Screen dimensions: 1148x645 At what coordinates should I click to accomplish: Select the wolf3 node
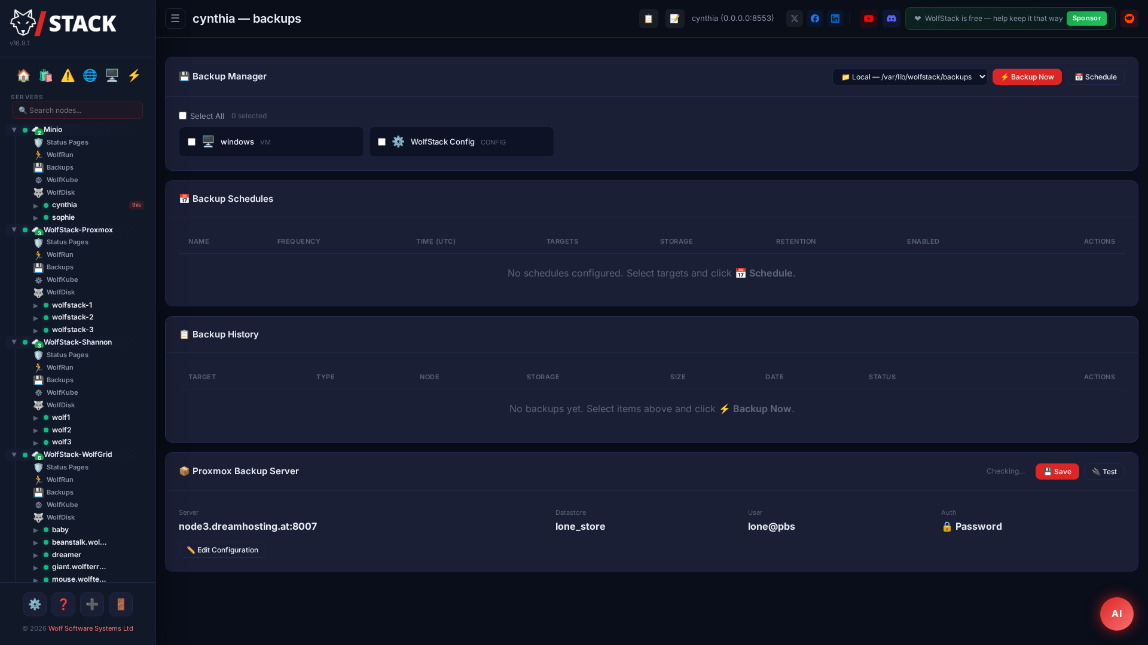point(62,442)
